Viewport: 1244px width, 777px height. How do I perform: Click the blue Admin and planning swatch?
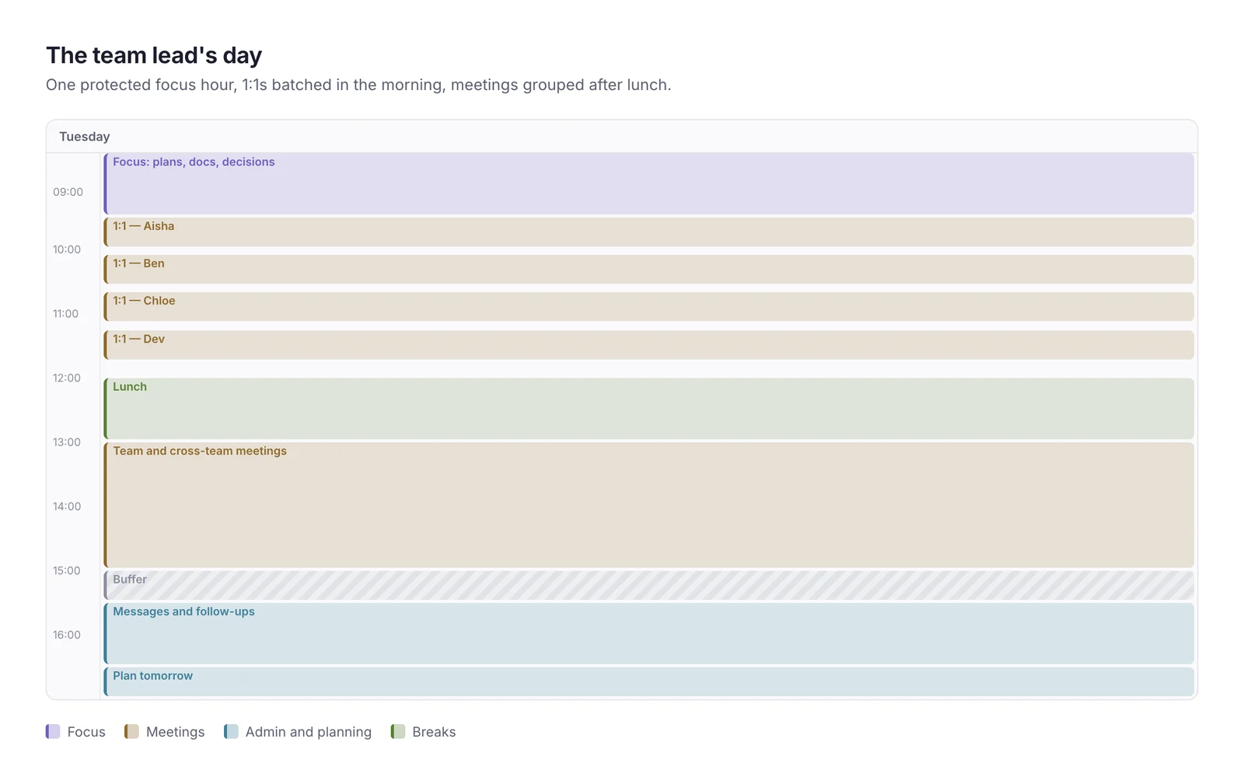(x=231, y=731)
